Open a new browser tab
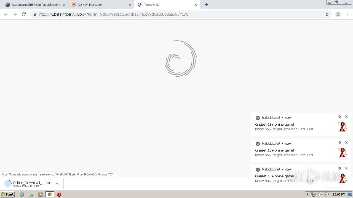This screenshot has height=198, width=353. point(206,5)
